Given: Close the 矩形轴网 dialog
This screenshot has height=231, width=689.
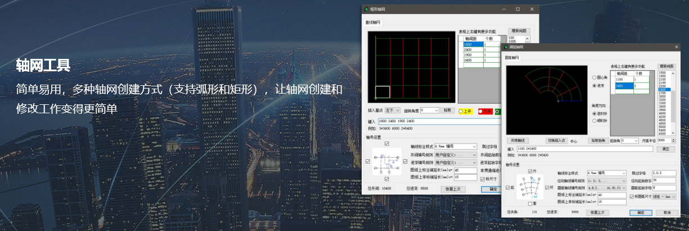Looking at the screenshot, I should click(x=532, y=10).
